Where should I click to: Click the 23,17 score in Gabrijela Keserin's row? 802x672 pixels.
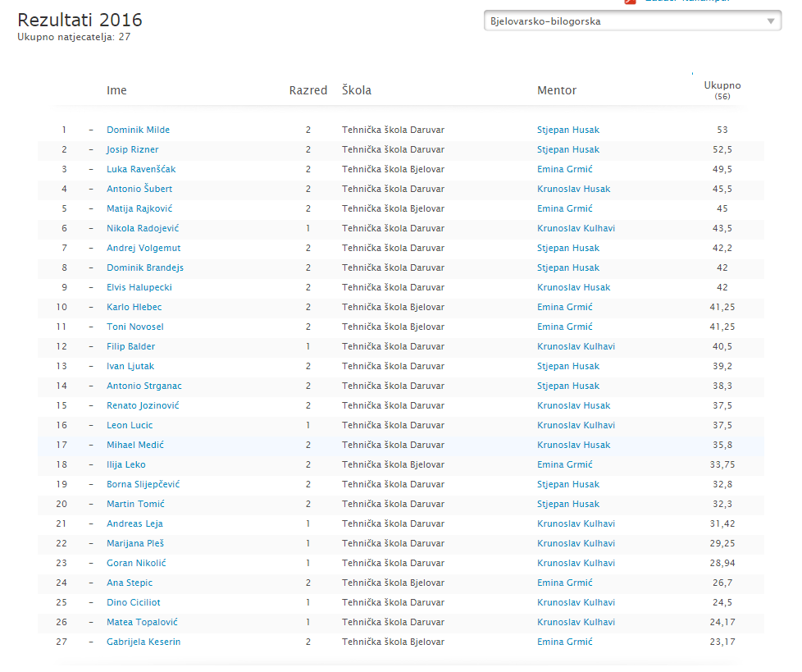[722, 642]
